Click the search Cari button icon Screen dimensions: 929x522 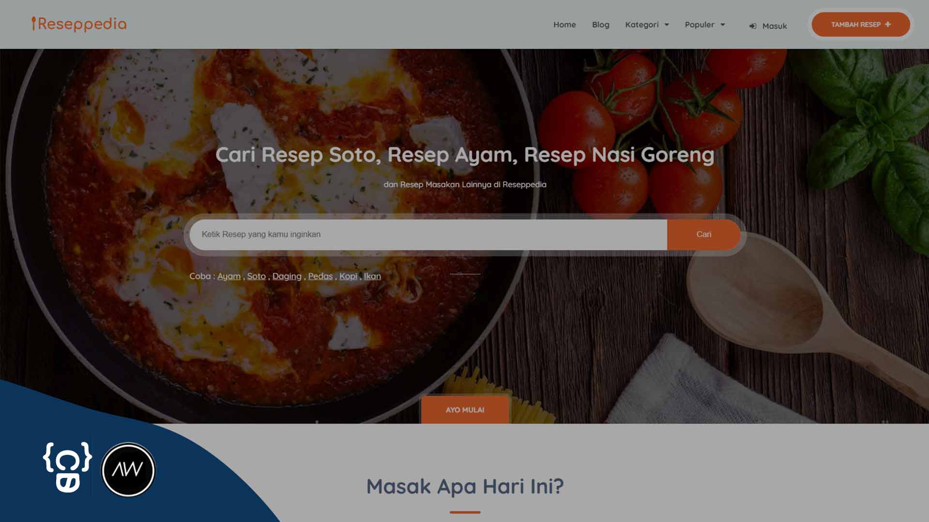pos(703,234)
